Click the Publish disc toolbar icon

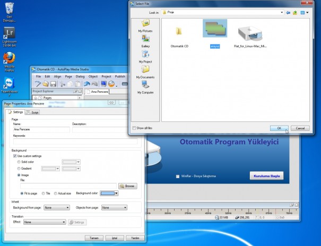[111, 84]
